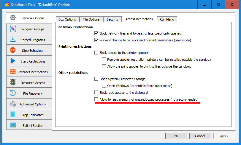Click the App Templates icon
Screen dimensions: 241x145
pyautogui.click(x=13, y=115)
